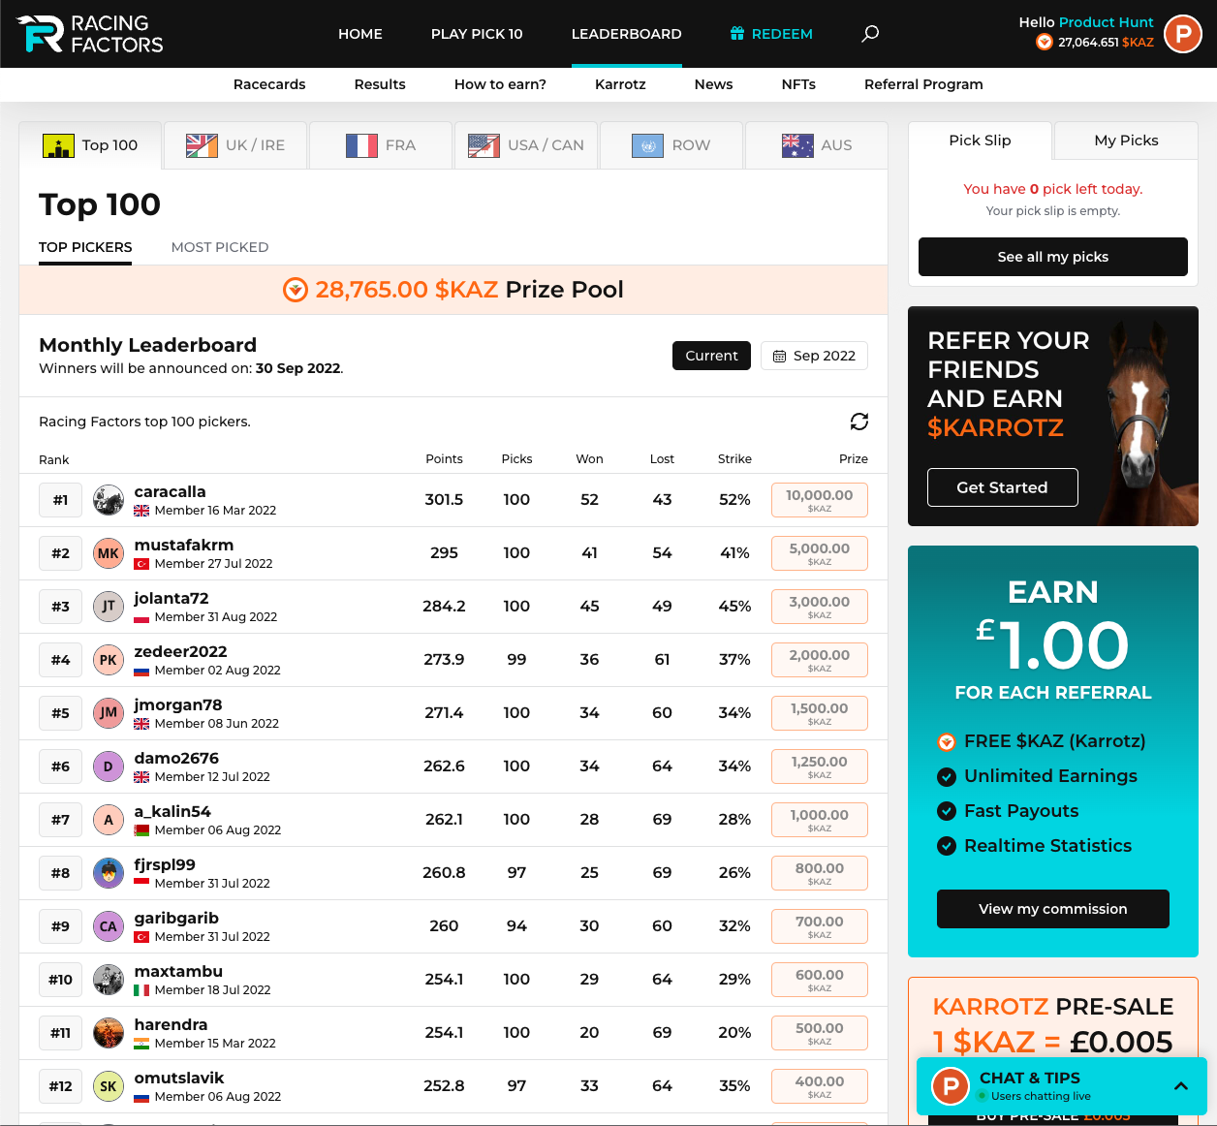Viewport: 1217px width, 1126px height.
Task: Click fjrspl99's profile avatar
Action: pos(109,873)
